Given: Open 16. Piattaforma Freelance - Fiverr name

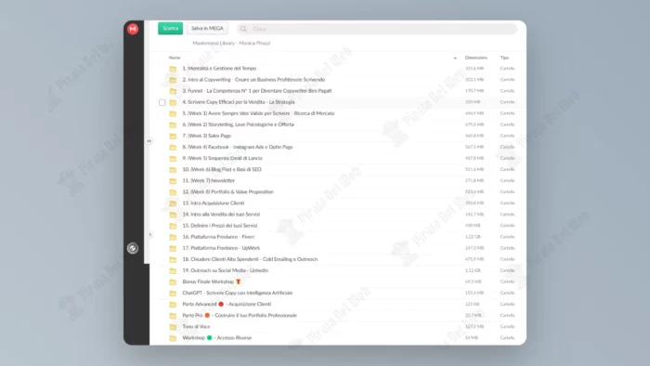Looking at the screenshot, I should pyautogui.click(x=218, y=237).
